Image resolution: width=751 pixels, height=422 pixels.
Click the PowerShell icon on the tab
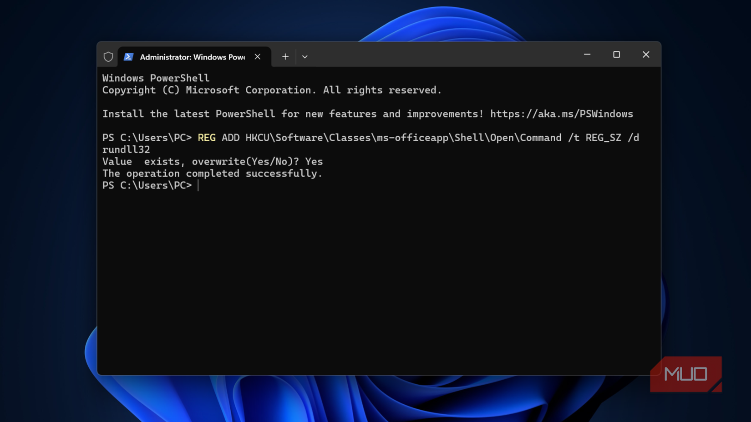129,57
